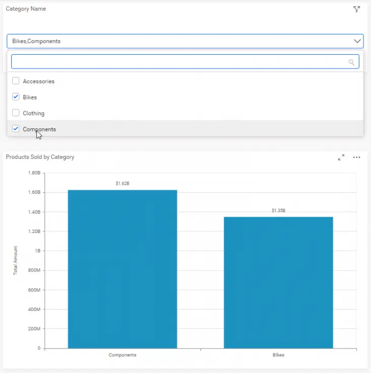
Task: Click the magnifier icon in search box
Action: (x=351, y=62)
